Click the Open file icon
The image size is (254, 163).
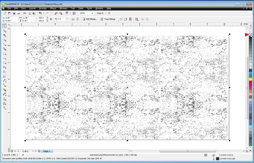click(9, 13)
